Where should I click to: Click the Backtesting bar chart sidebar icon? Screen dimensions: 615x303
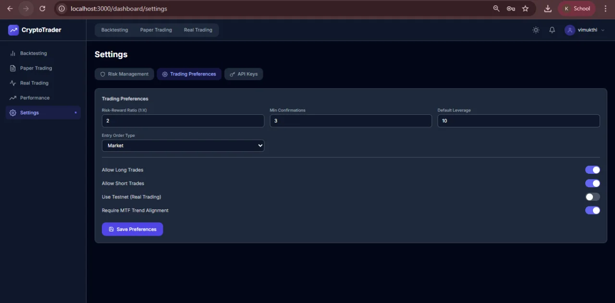pos(13,53)
